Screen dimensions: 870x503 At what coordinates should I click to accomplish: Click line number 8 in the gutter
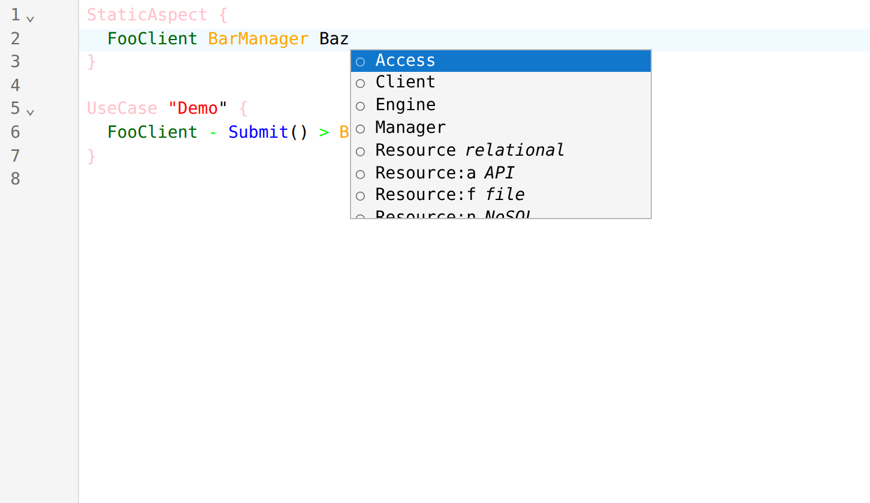tap(16, 178)
